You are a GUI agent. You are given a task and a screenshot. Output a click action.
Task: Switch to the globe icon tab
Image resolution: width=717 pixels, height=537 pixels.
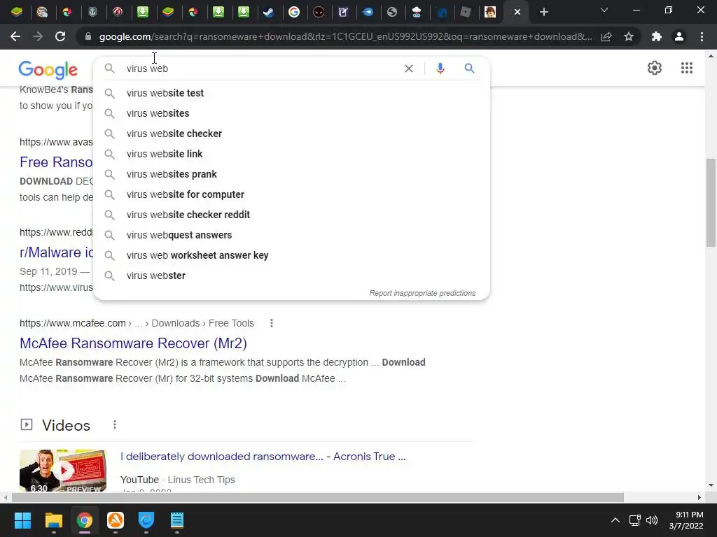[392, 12]
